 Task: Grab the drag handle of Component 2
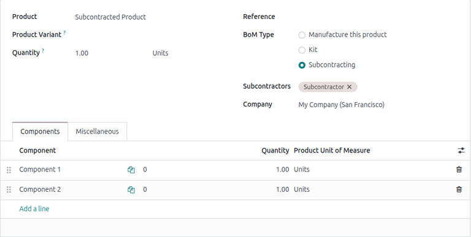[9, 190]
